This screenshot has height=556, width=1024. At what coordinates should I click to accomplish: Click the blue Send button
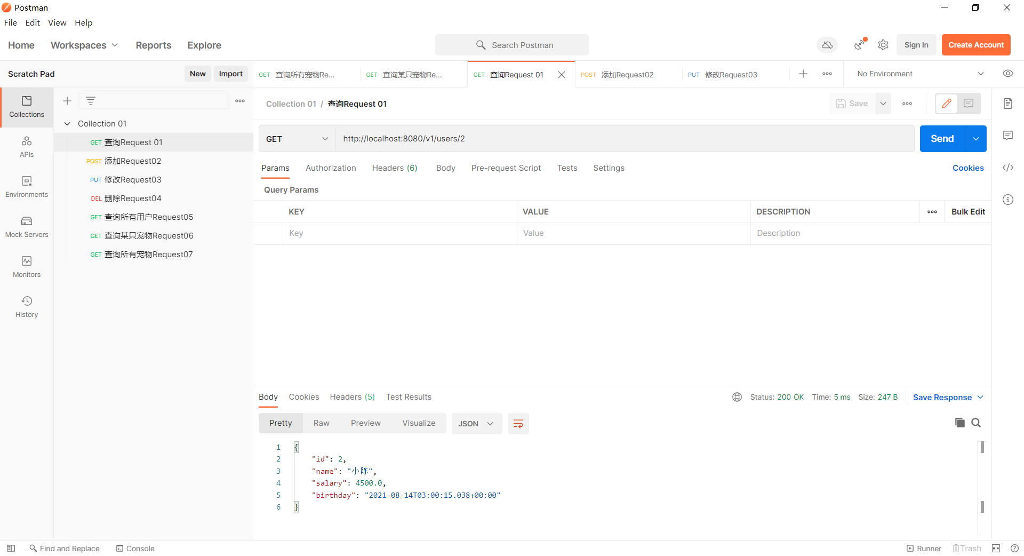pos(942,139)
